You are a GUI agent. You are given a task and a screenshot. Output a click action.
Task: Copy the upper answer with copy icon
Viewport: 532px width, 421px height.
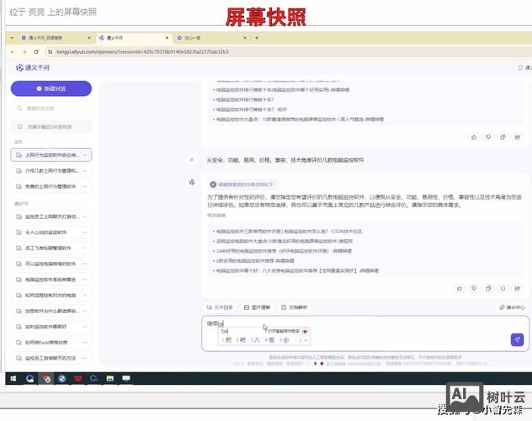pos(503,137)
